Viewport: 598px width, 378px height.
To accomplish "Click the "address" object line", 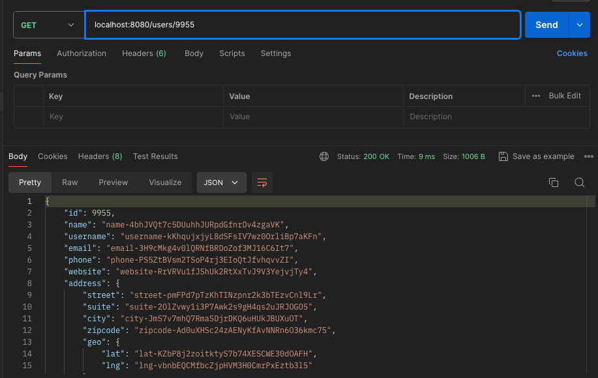I will (92, 283).
